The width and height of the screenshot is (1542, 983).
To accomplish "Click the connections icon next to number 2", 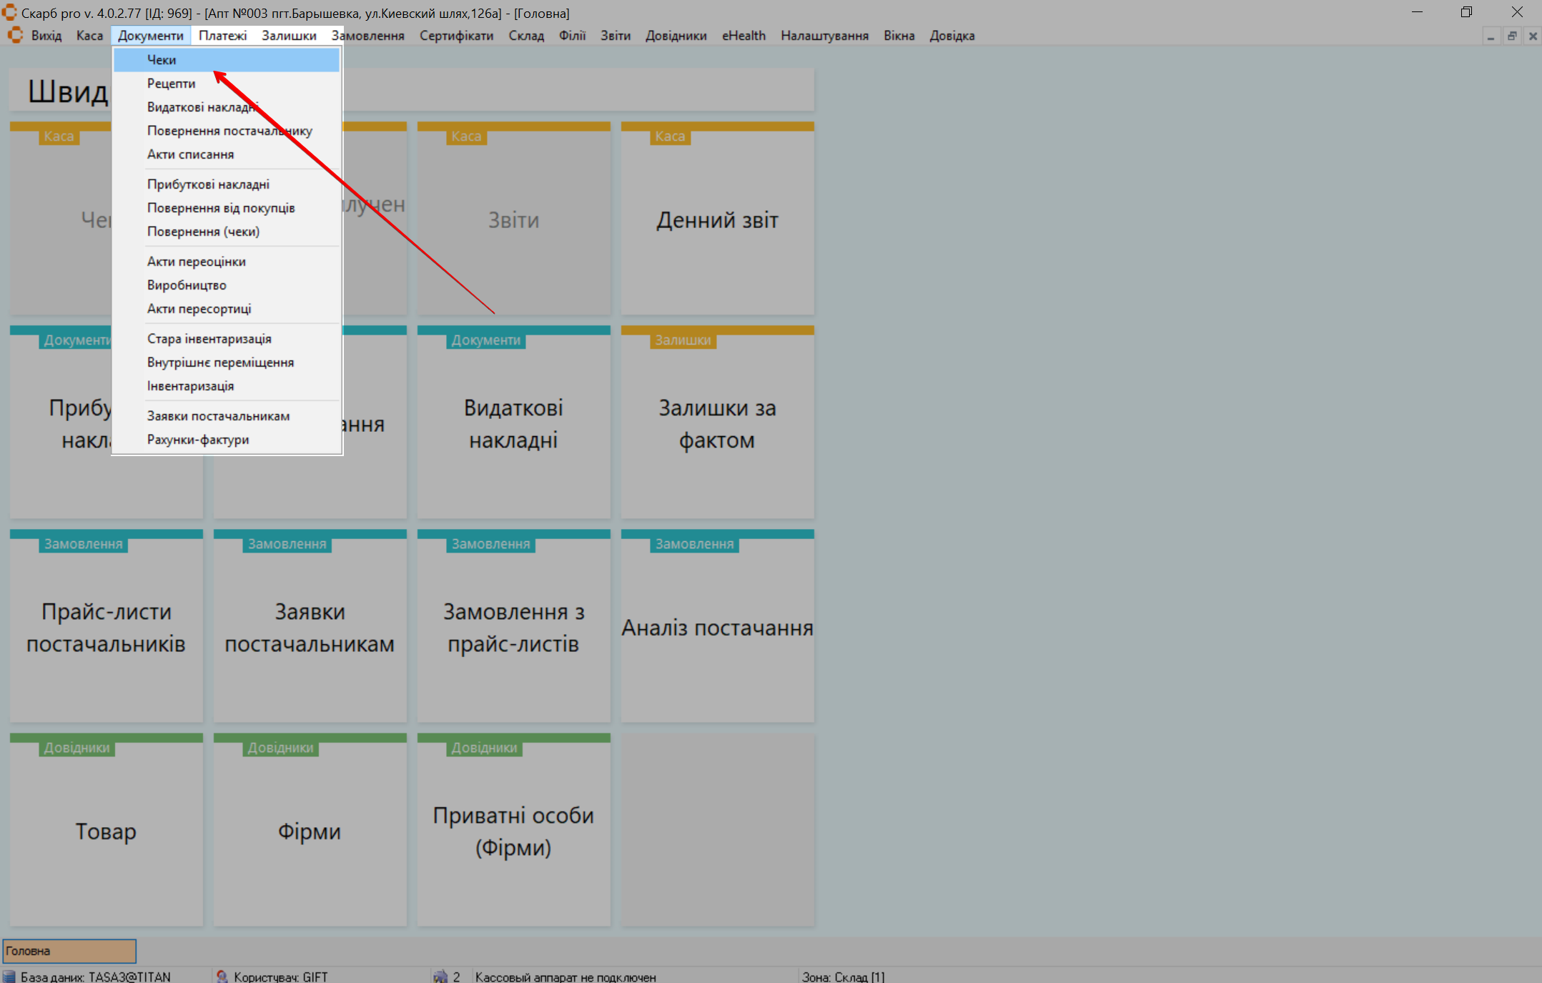I will point(440,977).
